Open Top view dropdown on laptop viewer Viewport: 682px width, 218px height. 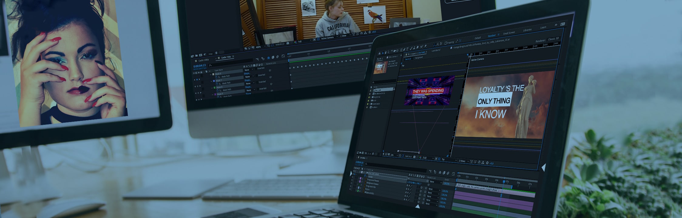click(449, 160)
